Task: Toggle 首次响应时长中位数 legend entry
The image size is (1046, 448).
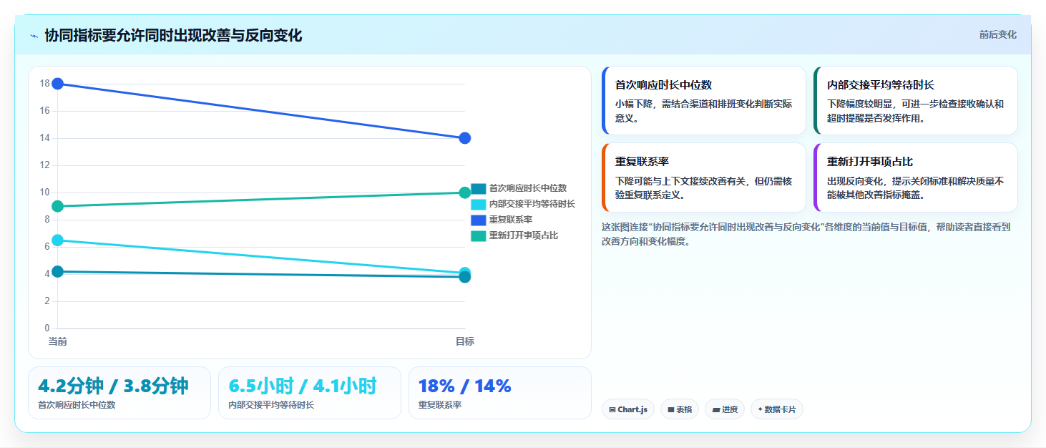Action: [x=519, y=188]
